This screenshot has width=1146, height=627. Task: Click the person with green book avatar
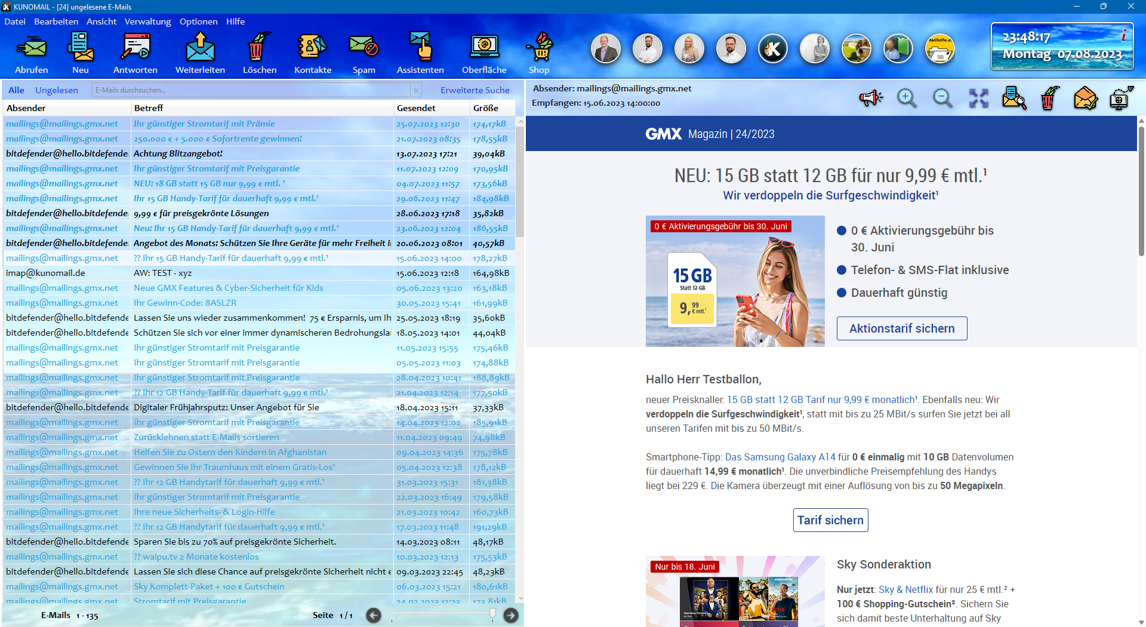point(898,49)
